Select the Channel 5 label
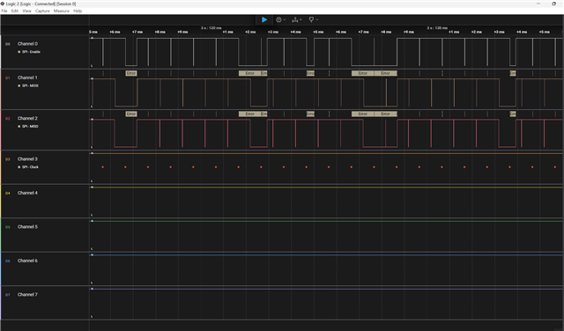The height and width of the screenshot is (331, 564). point(27,227)
